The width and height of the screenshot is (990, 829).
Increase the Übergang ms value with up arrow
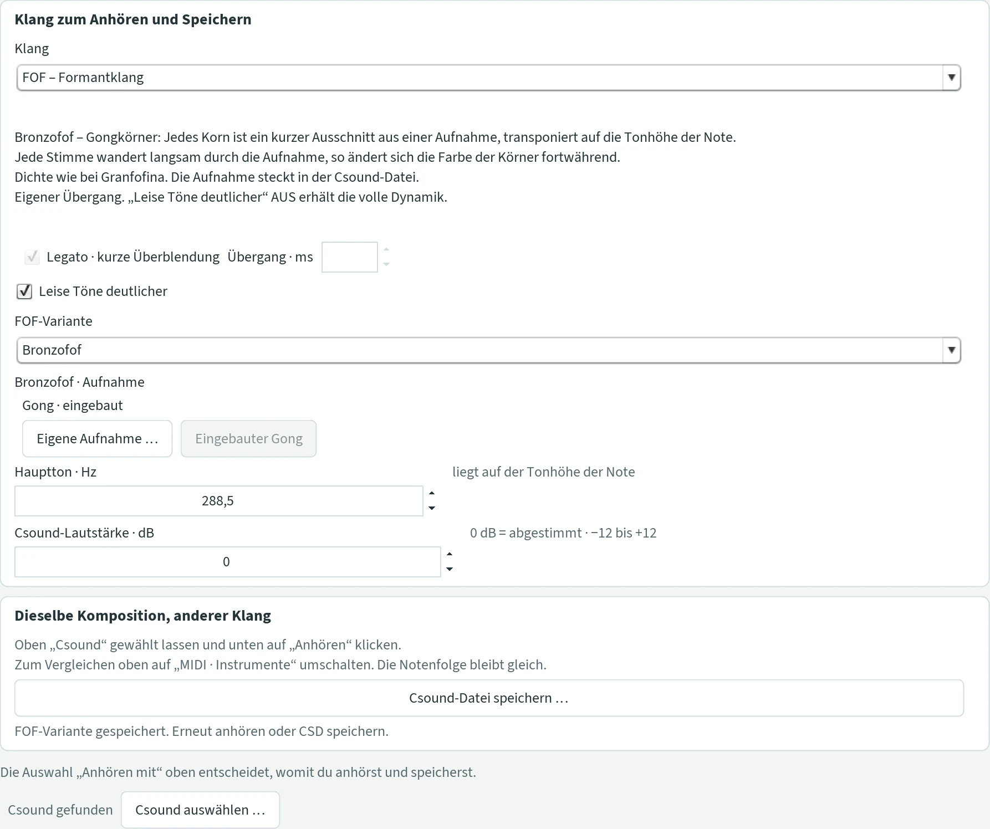pos(386,250)
